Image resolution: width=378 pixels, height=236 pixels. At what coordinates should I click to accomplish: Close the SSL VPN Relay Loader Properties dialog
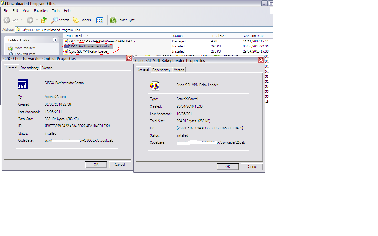pyautogui.click(x=261, y=60)
